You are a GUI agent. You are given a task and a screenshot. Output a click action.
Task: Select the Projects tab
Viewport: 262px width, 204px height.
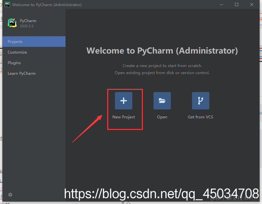34,42
